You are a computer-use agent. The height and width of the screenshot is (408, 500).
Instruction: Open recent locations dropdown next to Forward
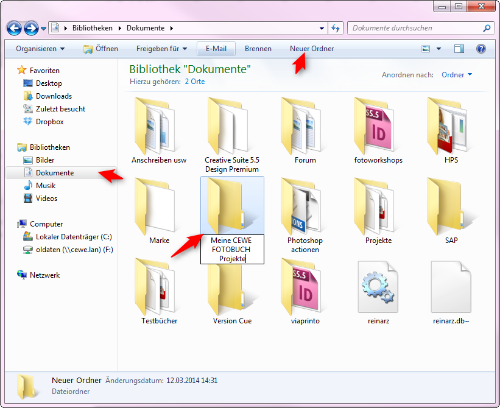44,29
